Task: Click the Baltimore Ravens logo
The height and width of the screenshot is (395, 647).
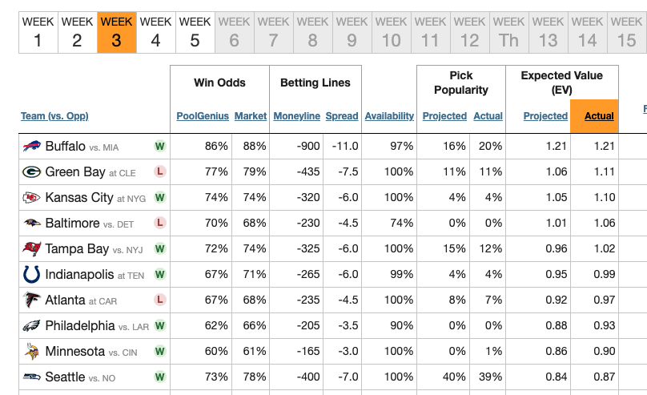Action: pyautogui.click(x=32, y=224)
